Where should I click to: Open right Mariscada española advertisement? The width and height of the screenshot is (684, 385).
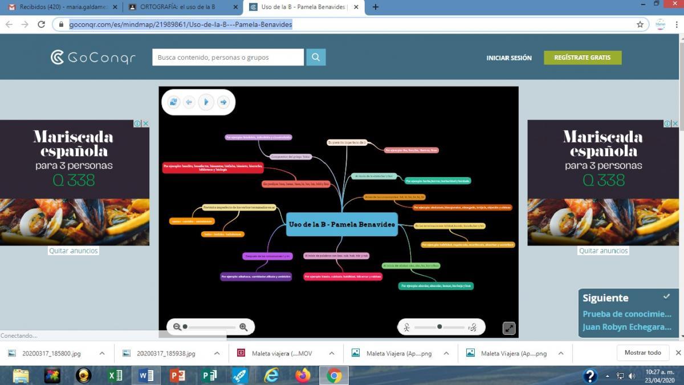(x=604, y=183)
